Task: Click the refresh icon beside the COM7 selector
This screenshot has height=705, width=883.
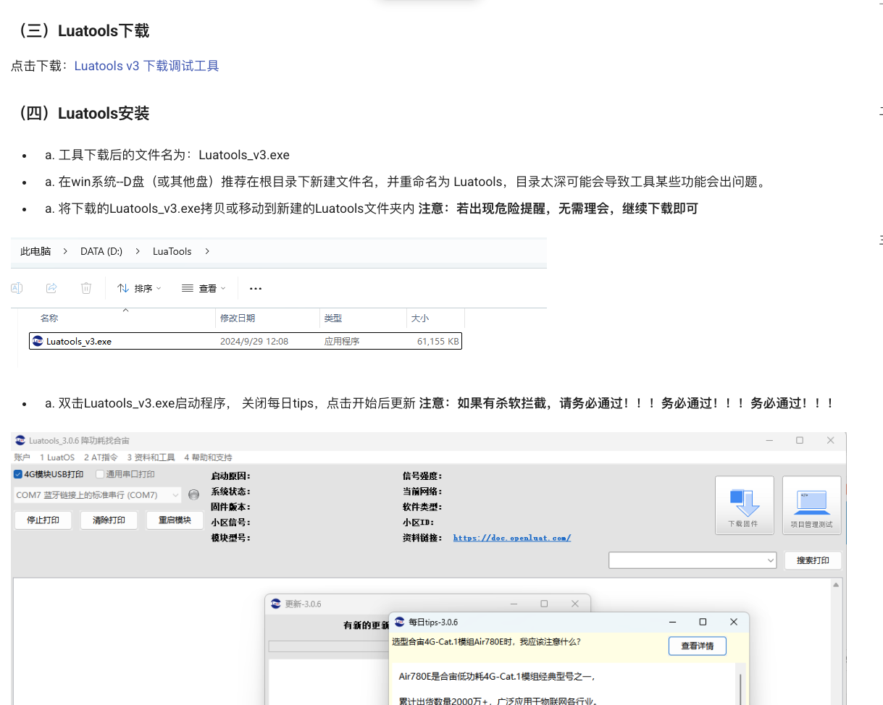Action: click(192, 494)
